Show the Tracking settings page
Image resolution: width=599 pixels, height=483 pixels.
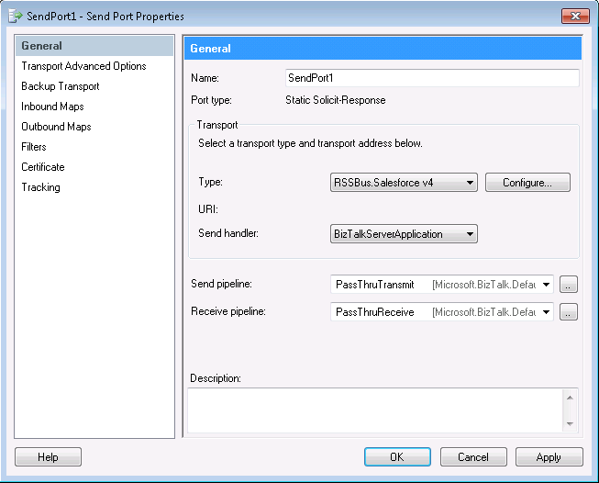point(41,187)
